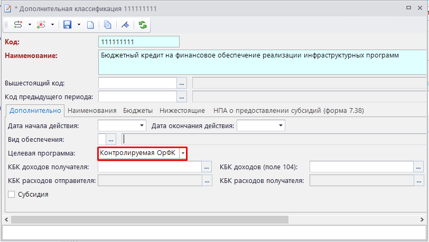Viewport: 429px width, 242px height.
Task: Click into the Код input field
Action: 139,42
